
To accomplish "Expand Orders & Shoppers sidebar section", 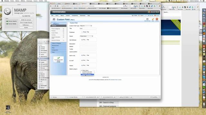I will point(59,43).
